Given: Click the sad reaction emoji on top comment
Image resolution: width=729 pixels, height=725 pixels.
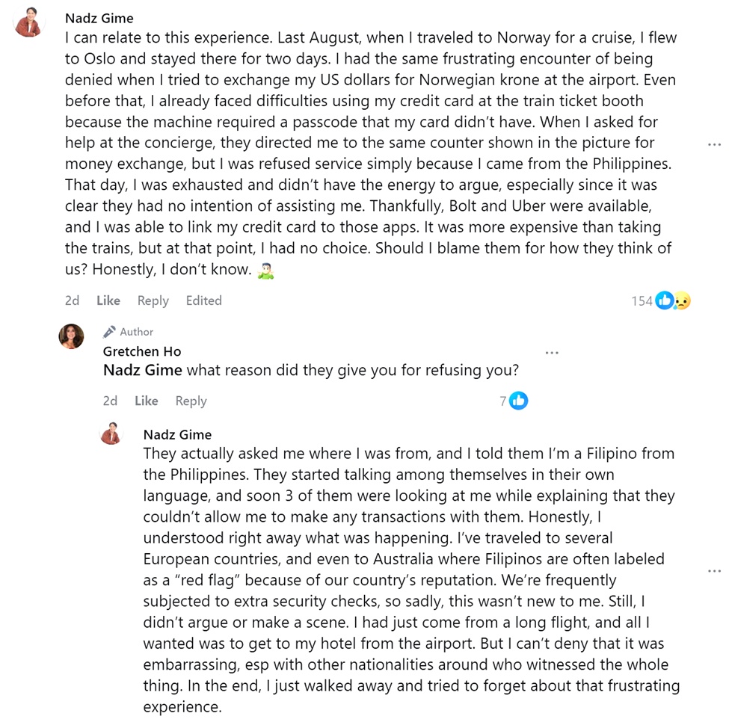Looking at the screenshot, I should [x=682, y=300].
